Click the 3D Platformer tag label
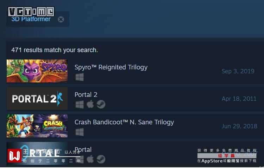The height and width of the screenshot is (168, 264). (31, 19)
